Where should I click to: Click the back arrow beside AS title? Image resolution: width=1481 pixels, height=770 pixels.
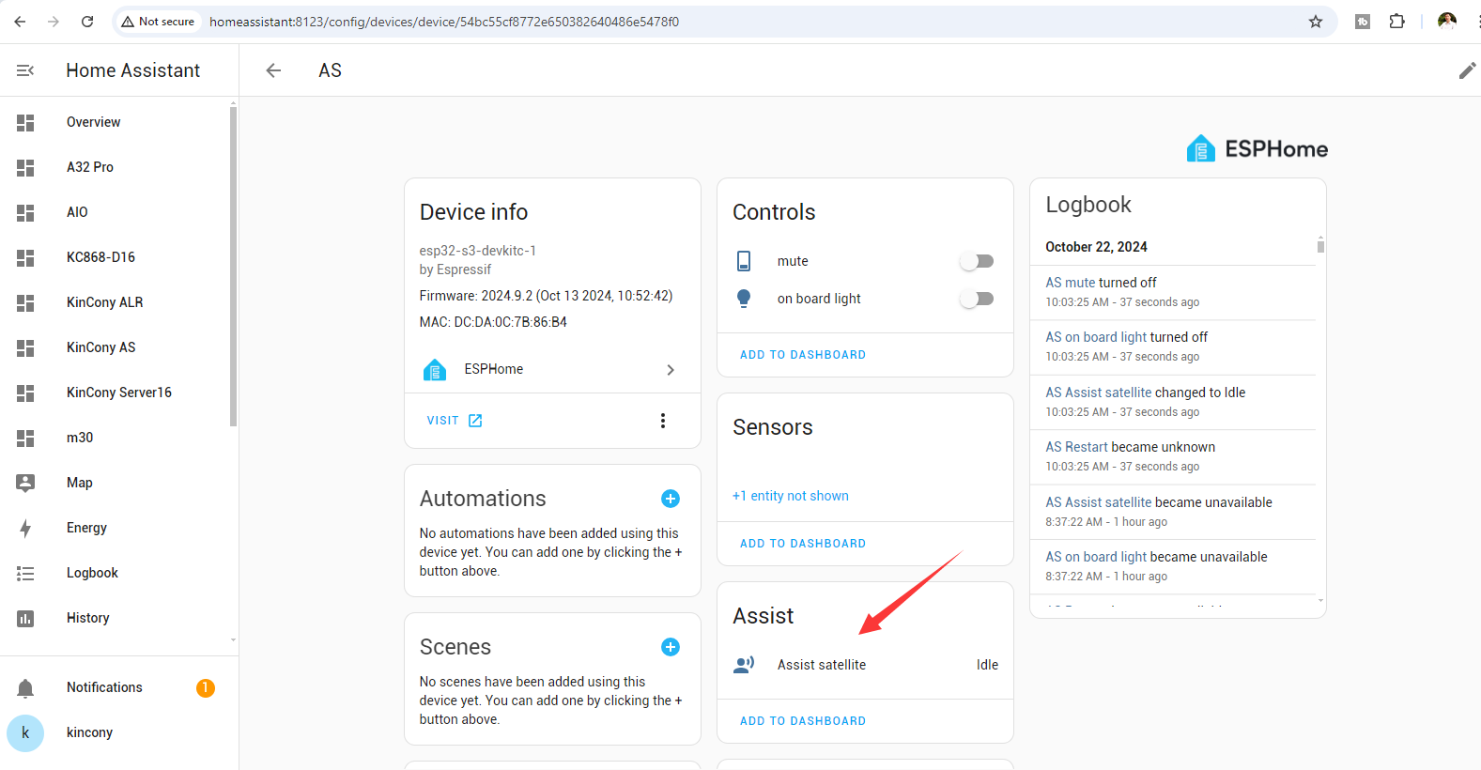point(273,70)
